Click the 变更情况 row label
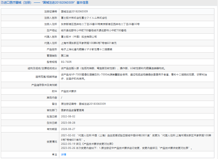The width and height of the screenshot is (218, 159). pyautogui.click(x=52, y=142)
